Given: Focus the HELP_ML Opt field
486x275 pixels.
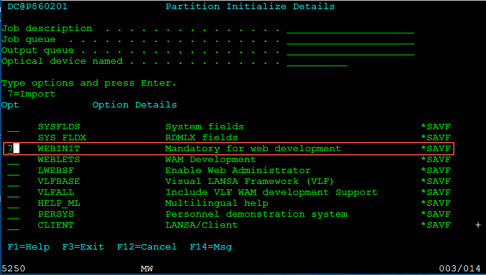Looking at the screenshot, I should (13, 203).
